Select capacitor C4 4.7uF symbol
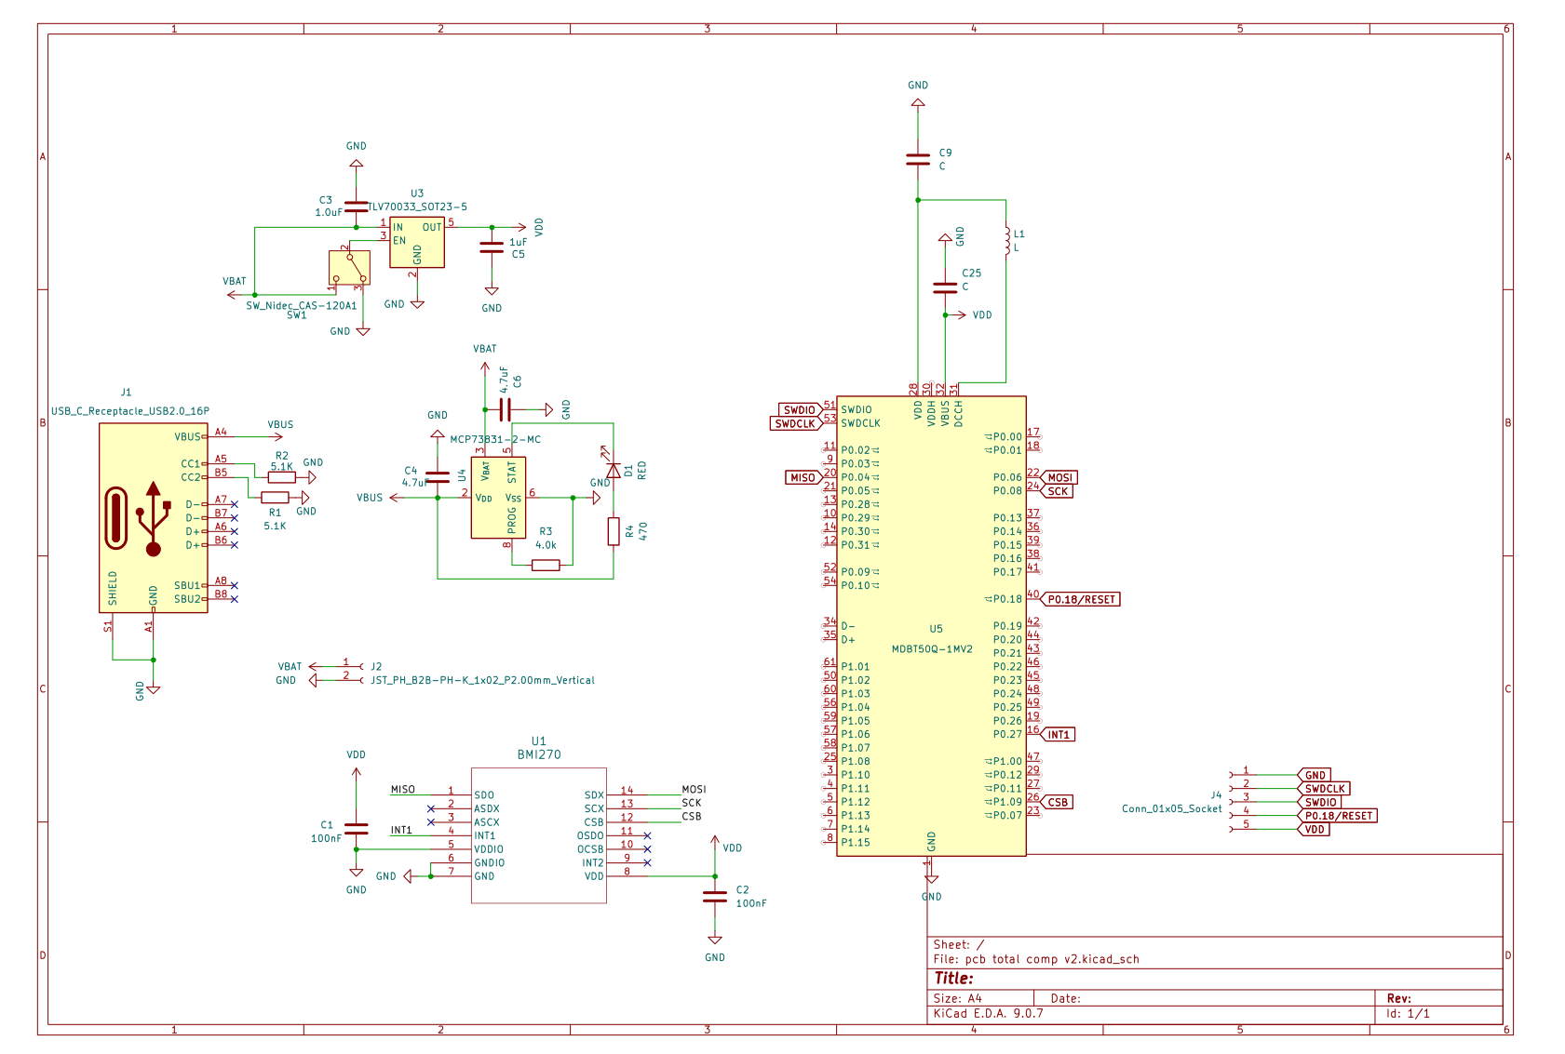The height and width of the screenshot is (1054, 1565). 437,477
